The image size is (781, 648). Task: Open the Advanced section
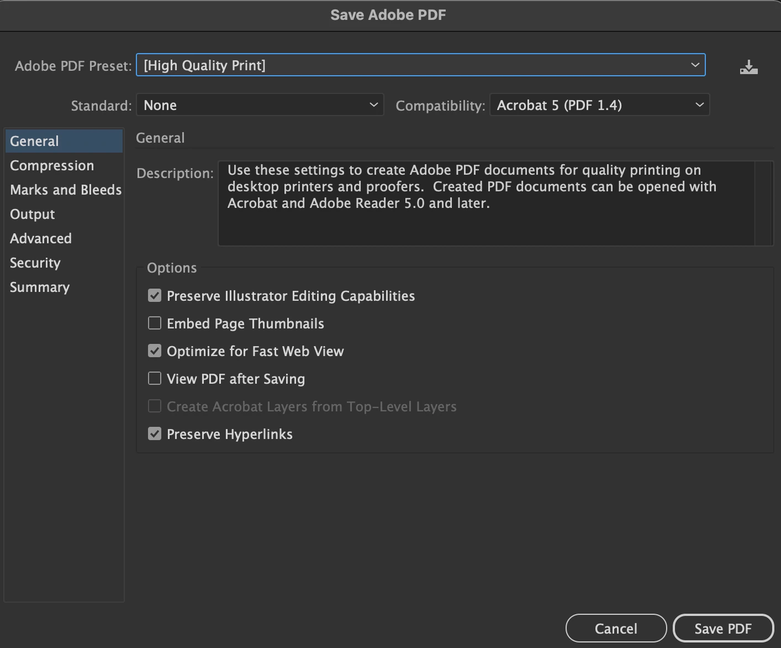point(64,238)
